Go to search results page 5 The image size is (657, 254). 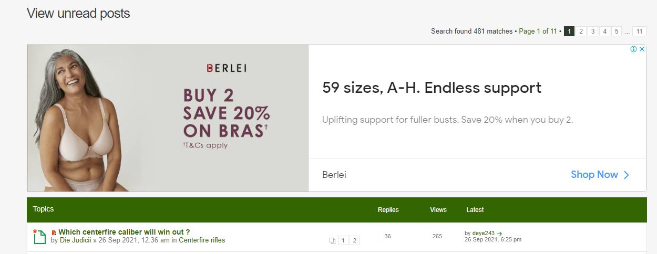coord(617,31)
